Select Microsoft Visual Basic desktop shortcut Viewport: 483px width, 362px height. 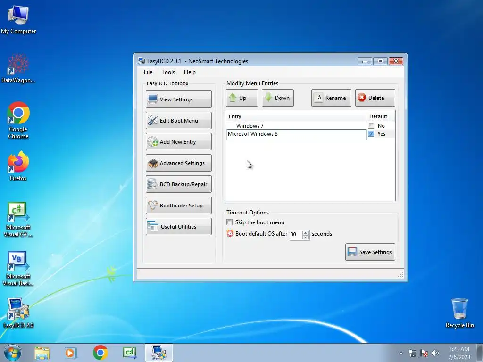[x=18, y=269]
